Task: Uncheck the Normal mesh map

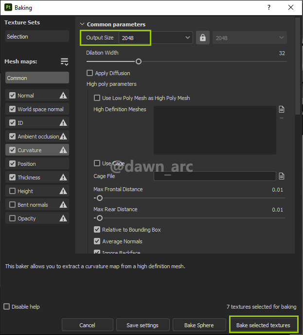Action: point(12,95)
